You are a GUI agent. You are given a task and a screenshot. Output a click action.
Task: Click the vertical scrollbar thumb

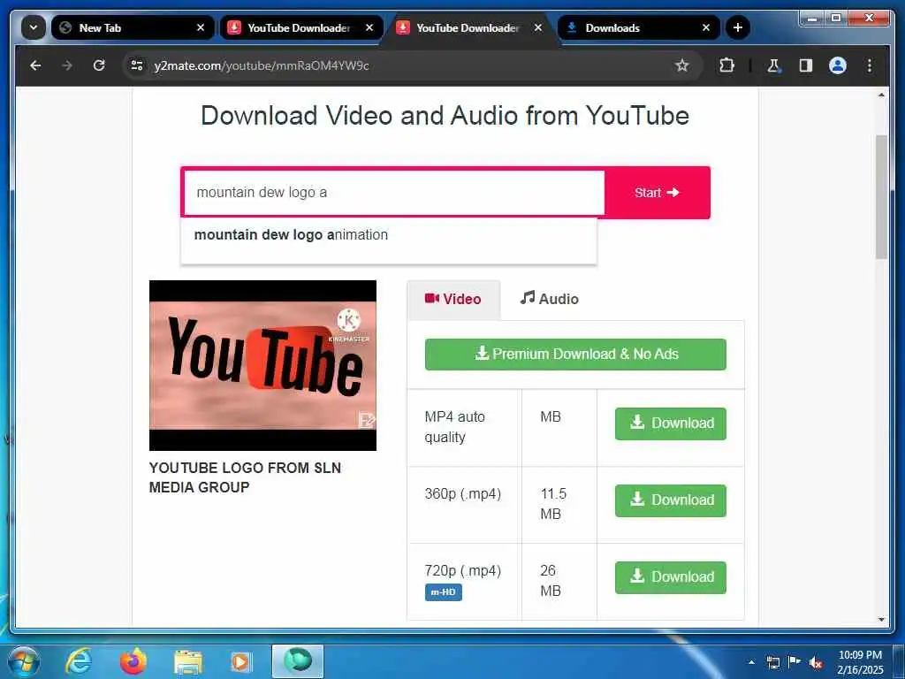(881, 197)
